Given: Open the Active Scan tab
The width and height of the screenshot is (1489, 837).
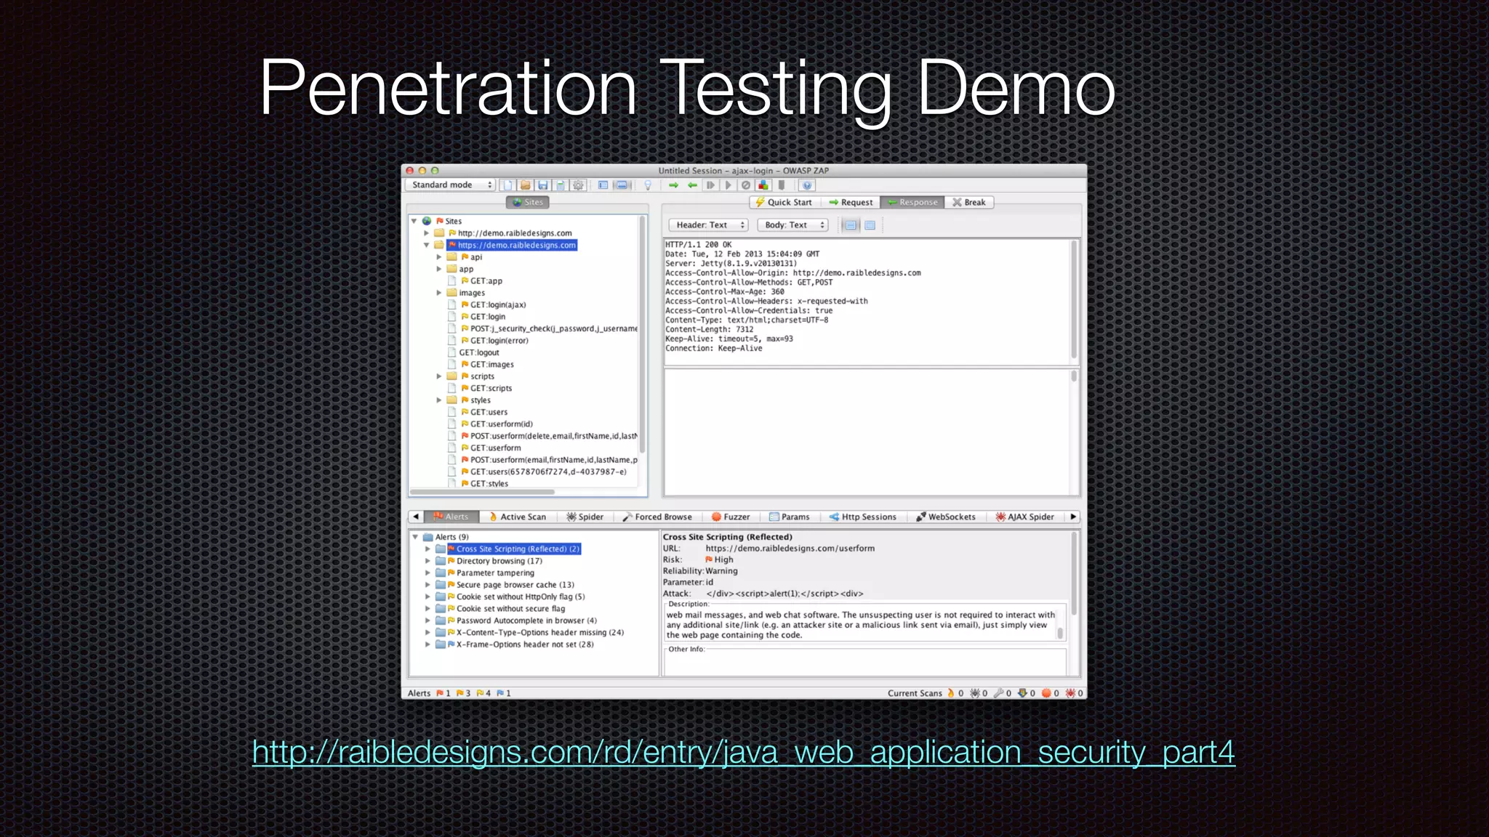Looking at the screenshot, I should point(518,517).
